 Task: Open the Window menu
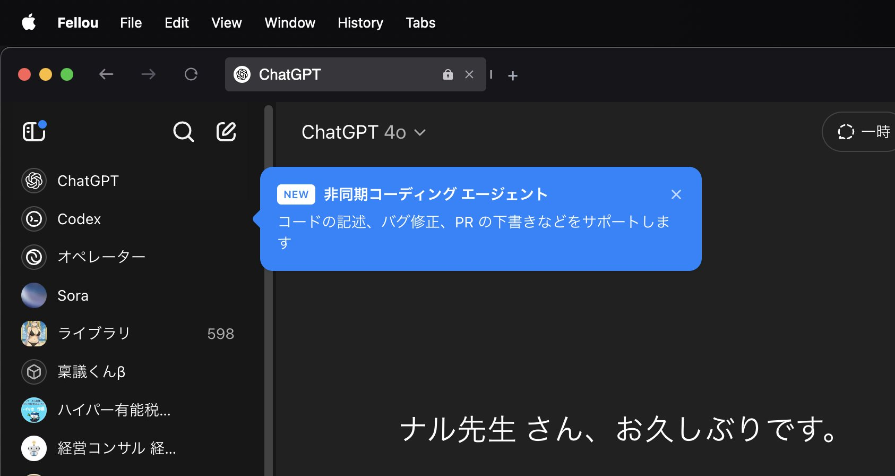pos(290,23)
